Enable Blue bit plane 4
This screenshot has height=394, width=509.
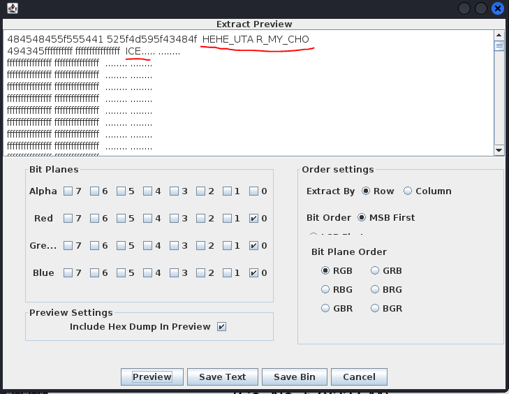click(147, 273)
